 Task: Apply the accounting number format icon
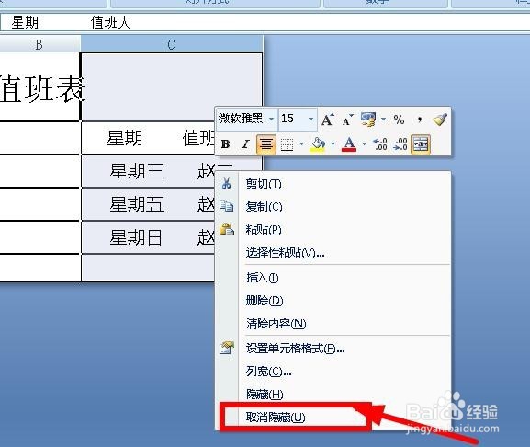coord(368,120)
